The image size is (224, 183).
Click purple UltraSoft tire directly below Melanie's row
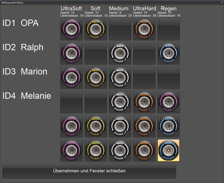point(71,126)
